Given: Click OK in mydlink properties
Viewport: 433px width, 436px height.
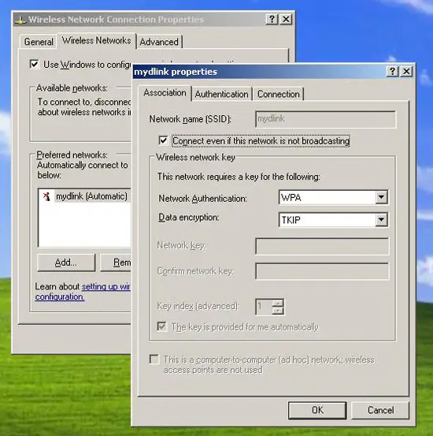Looking at the screenshot, I should (317, 410).
